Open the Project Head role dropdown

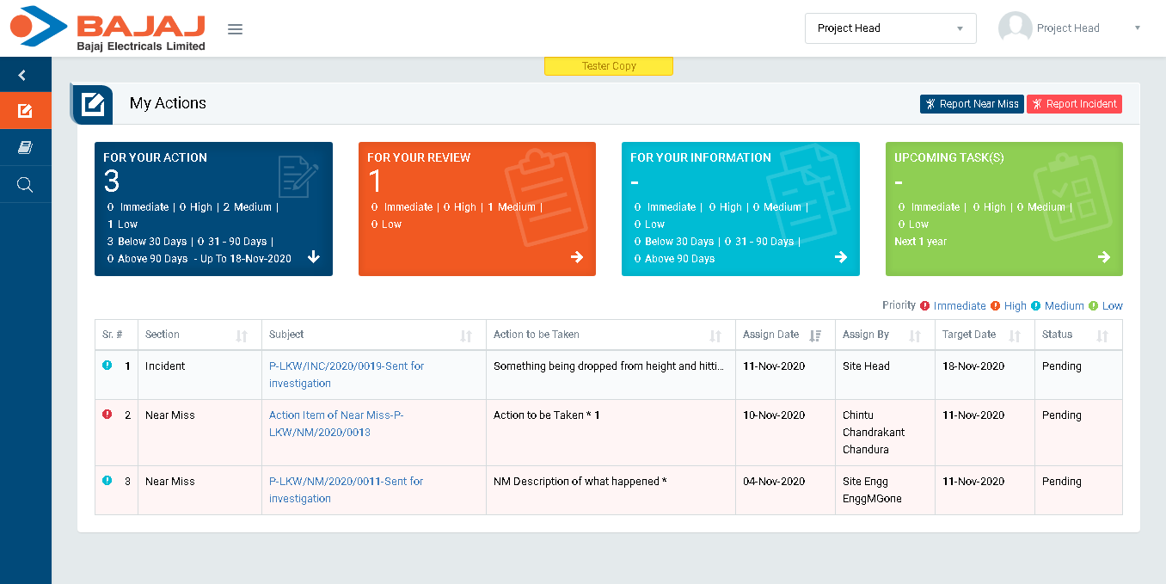(890, 28)
